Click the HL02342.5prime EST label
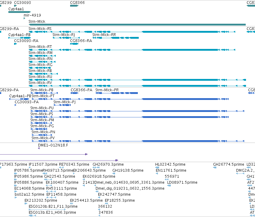Screen dimensions: 255x217 tap(170, 164)
